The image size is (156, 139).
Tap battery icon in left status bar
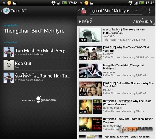click(64, 3)
